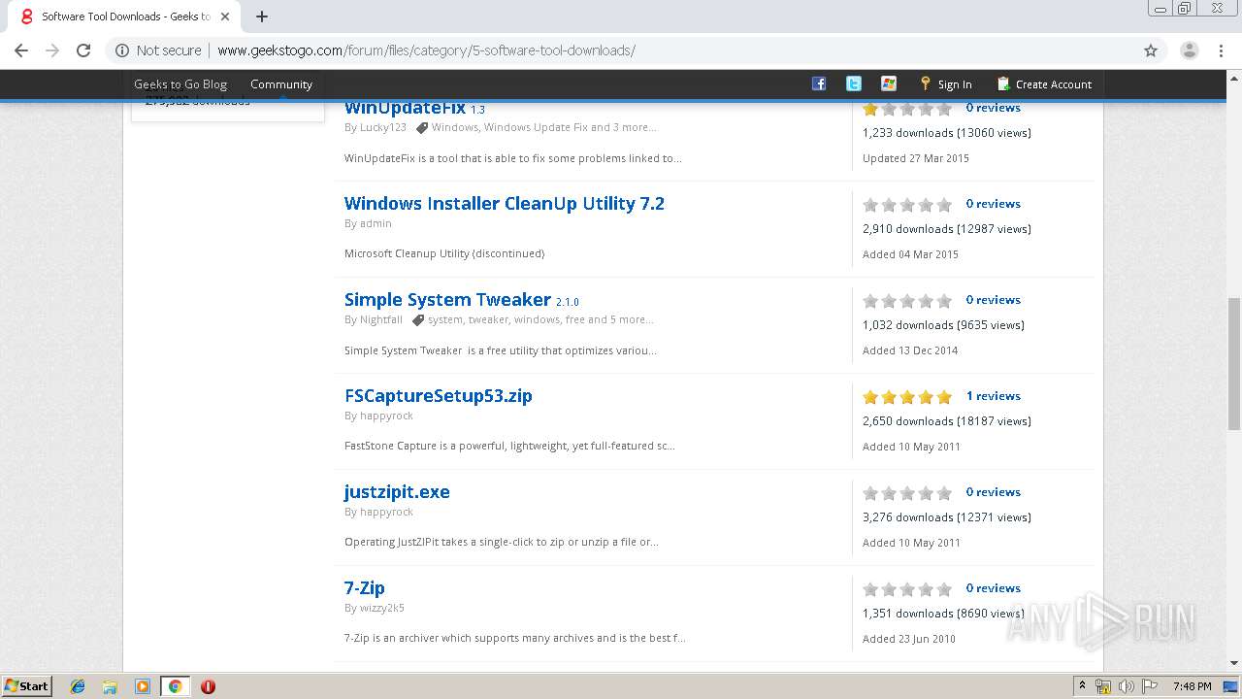Open Geeks to Go Blog menu item
Image resolution: width=1242 pixels, height=699 pixels.
180,84
